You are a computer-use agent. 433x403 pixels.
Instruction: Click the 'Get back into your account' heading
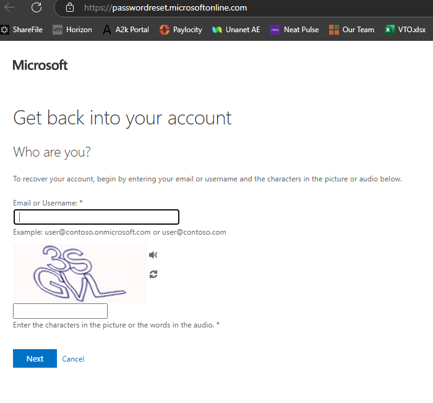coord(122,118)
